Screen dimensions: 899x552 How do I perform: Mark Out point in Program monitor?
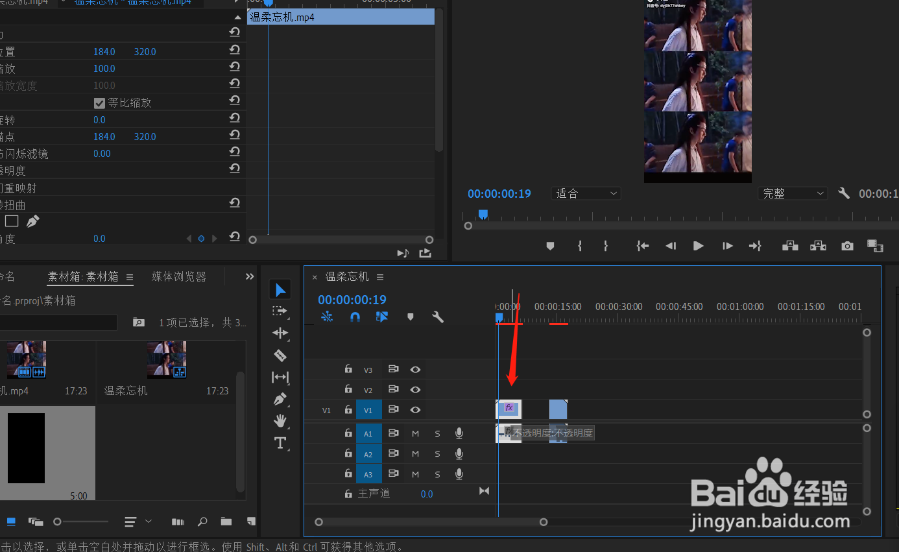[x=606, y=246]
